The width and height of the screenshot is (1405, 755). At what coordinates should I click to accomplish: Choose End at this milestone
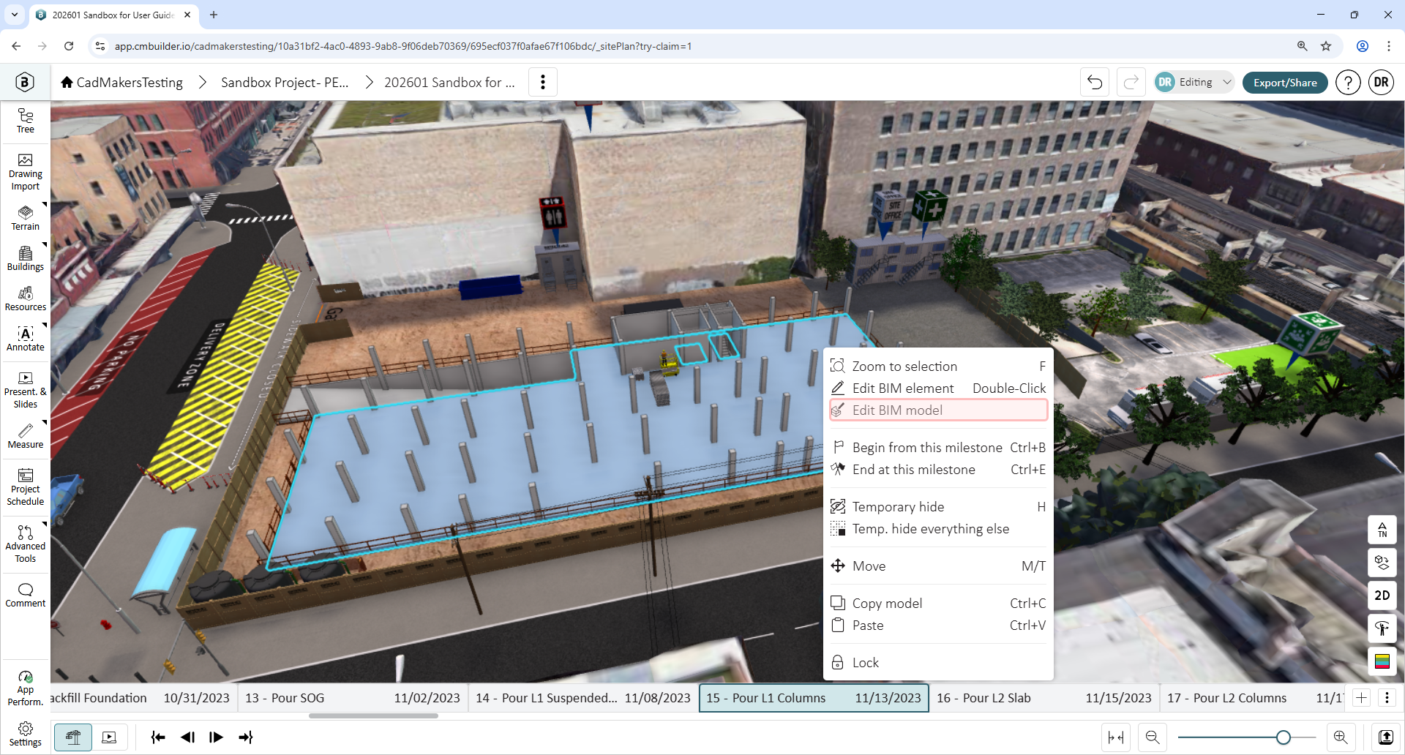[x=938, y=470]
